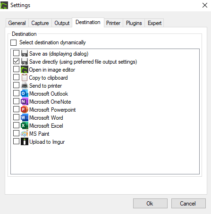Click the "Microsoft Powerpoint" label
211x214 pixels.
point(52,110)
